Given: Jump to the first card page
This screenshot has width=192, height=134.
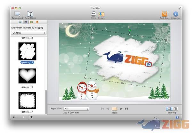Looking at the screenshot, I should click(103, 109).
